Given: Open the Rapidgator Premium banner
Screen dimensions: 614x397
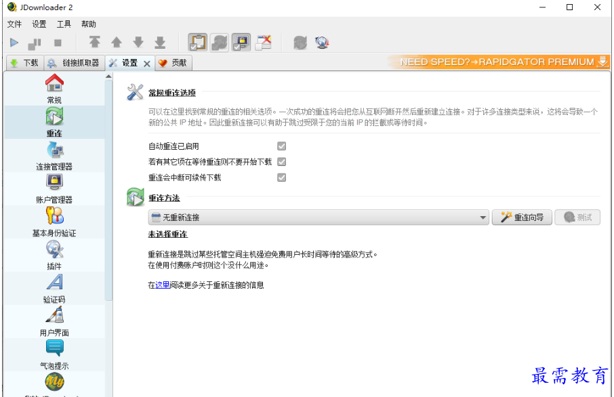Looking at the screenshot, I should click(x=499, y=62).
